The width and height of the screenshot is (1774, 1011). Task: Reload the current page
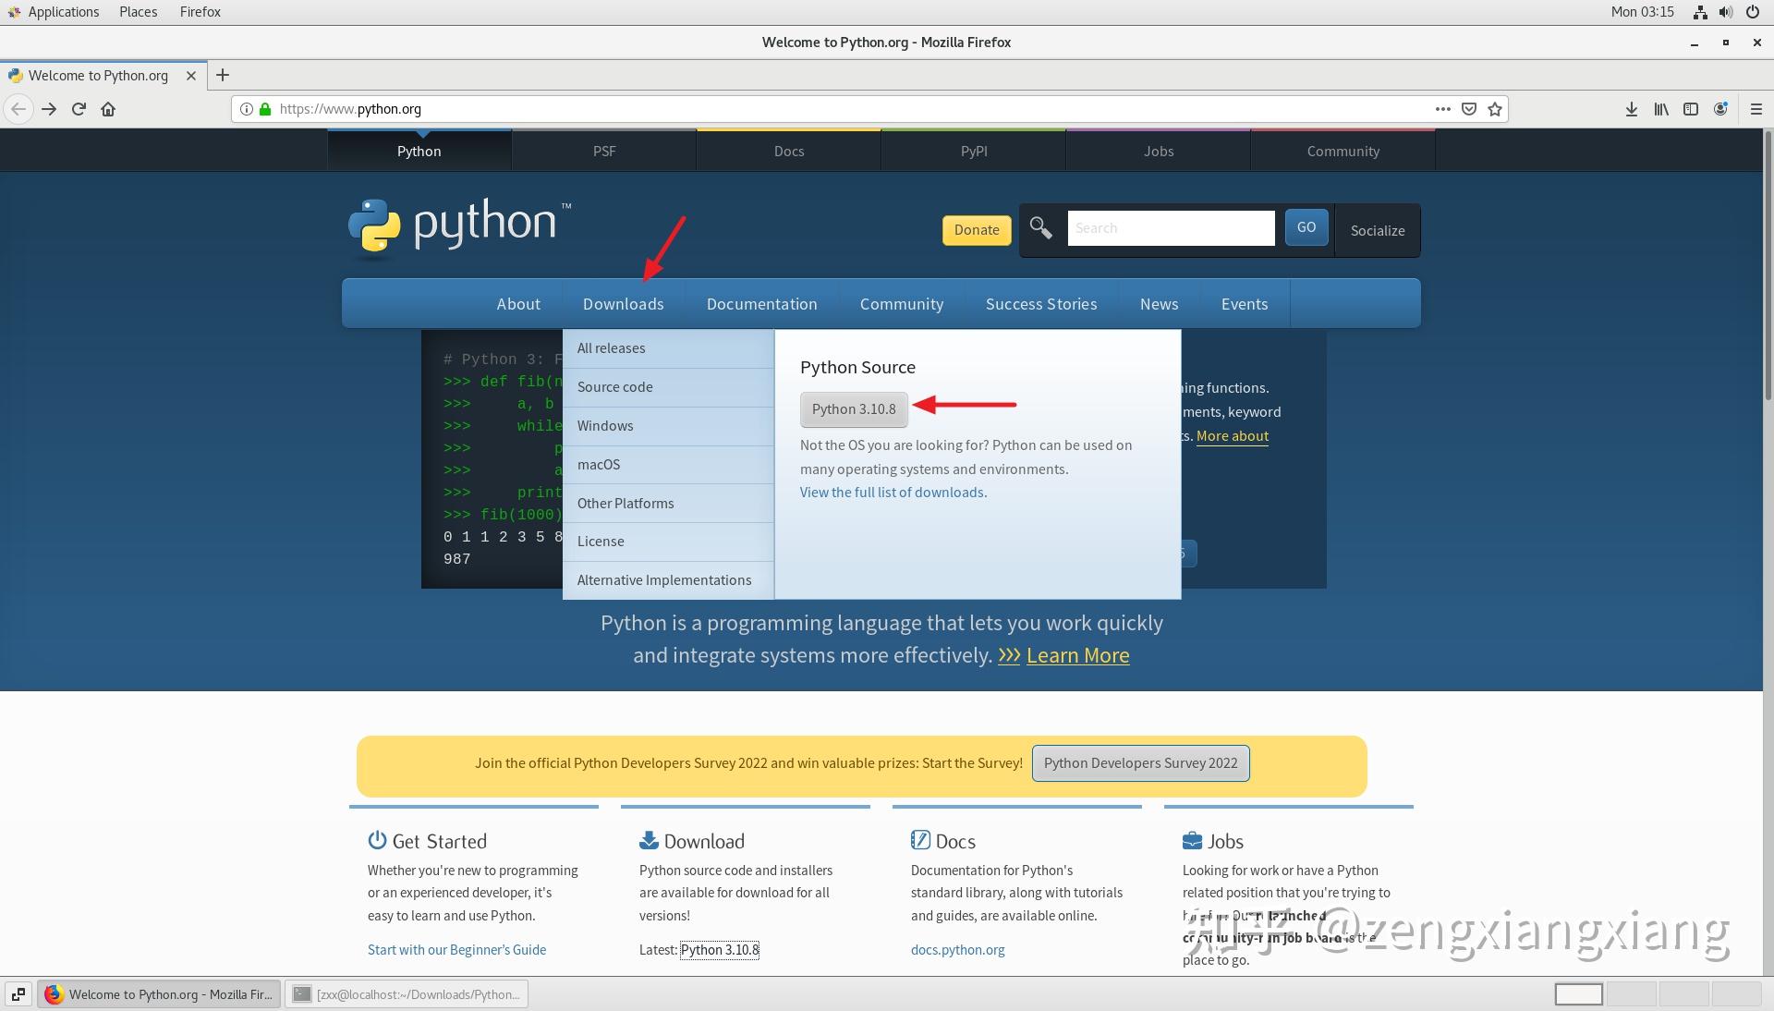[79, 109]
